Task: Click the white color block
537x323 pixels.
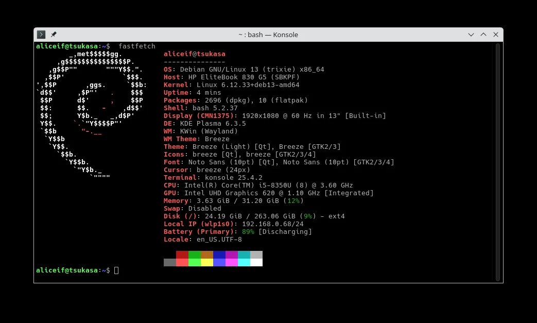Action: coord(256,262)
